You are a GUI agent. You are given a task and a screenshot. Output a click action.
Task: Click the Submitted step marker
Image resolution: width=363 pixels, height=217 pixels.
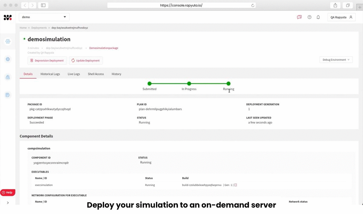point(149,84)
